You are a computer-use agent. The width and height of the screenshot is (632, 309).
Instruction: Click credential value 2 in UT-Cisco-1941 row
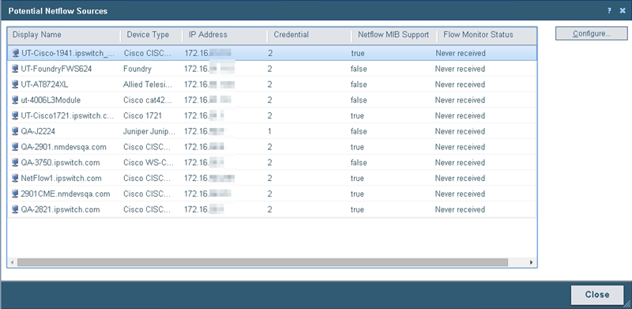(x=269, y=53)
